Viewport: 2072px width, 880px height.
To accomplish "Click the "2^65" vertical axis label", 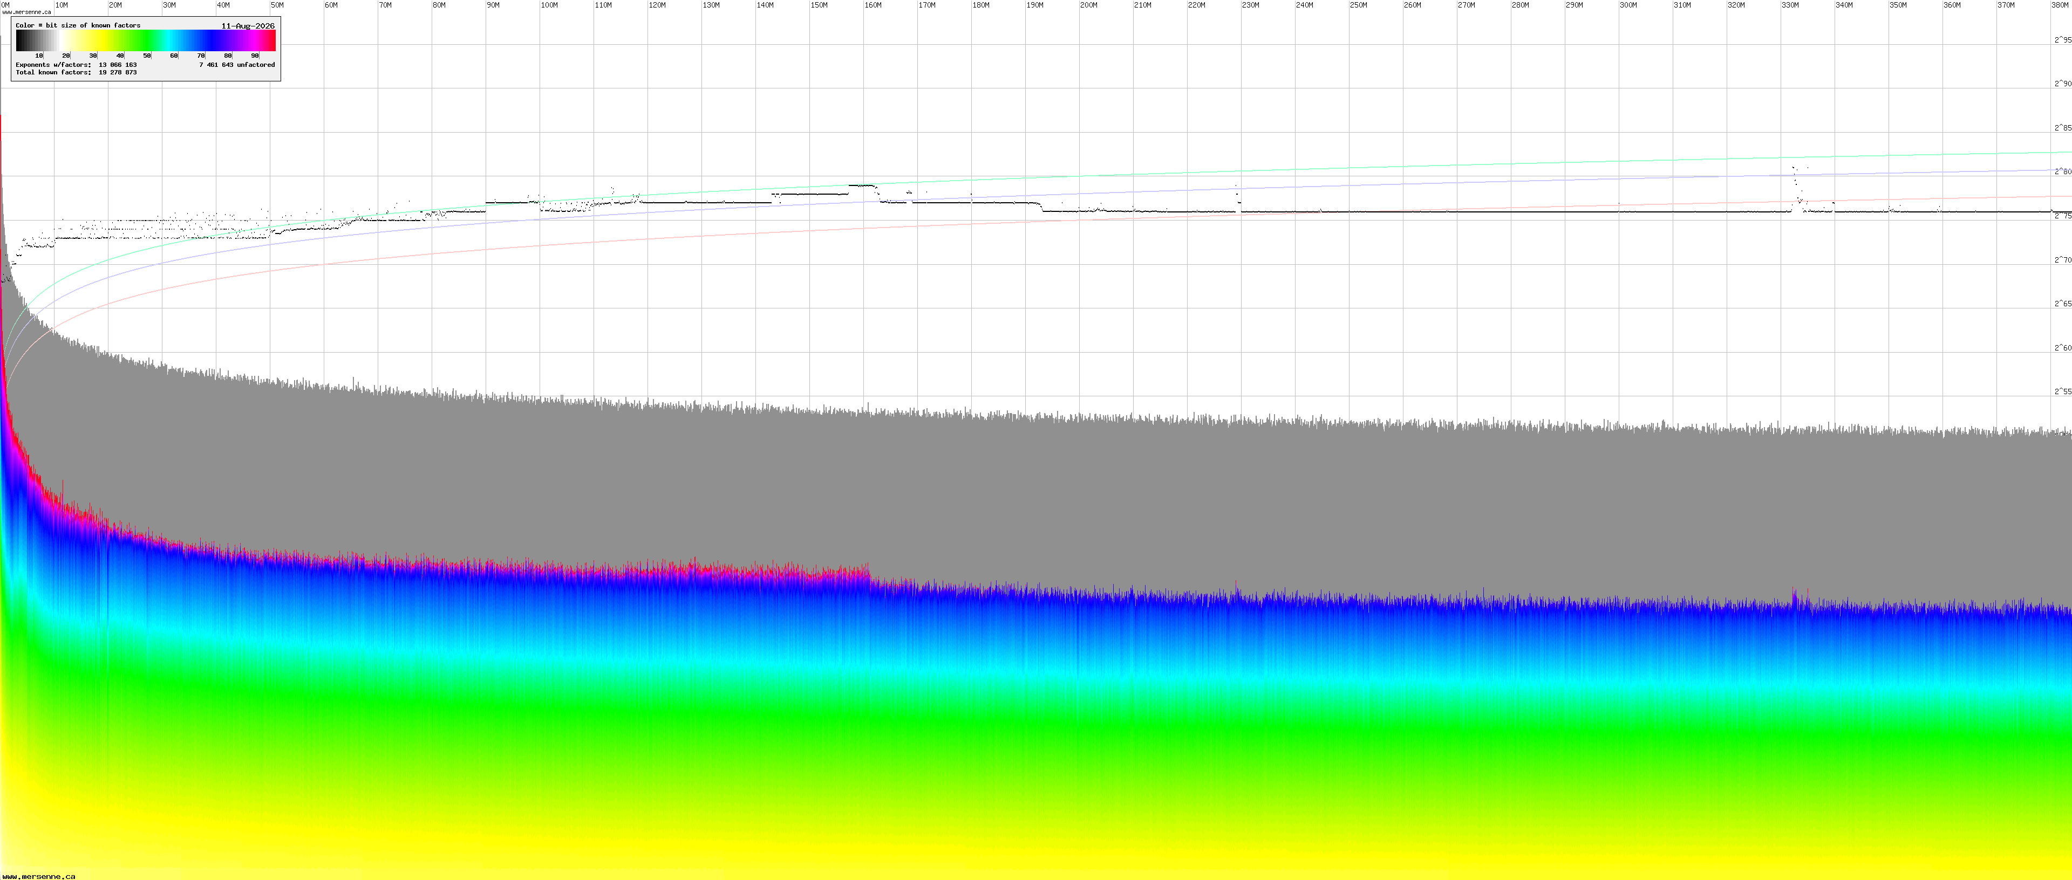I will click(x=2062, y=303).
